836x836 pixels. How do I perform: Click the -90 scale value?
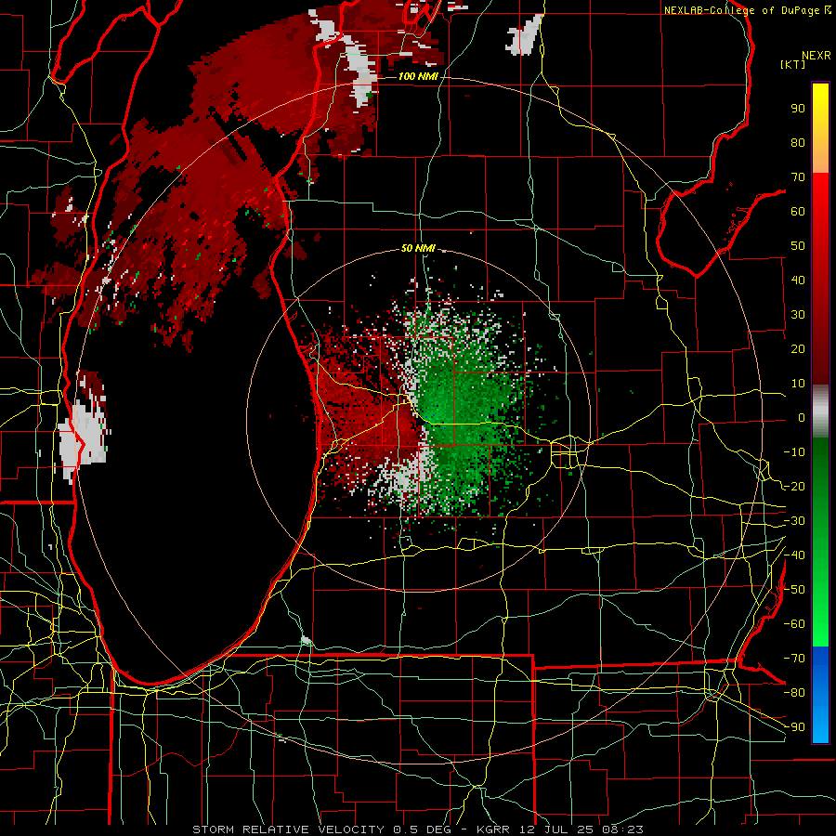pyautogui.click(x=794, y=727)
